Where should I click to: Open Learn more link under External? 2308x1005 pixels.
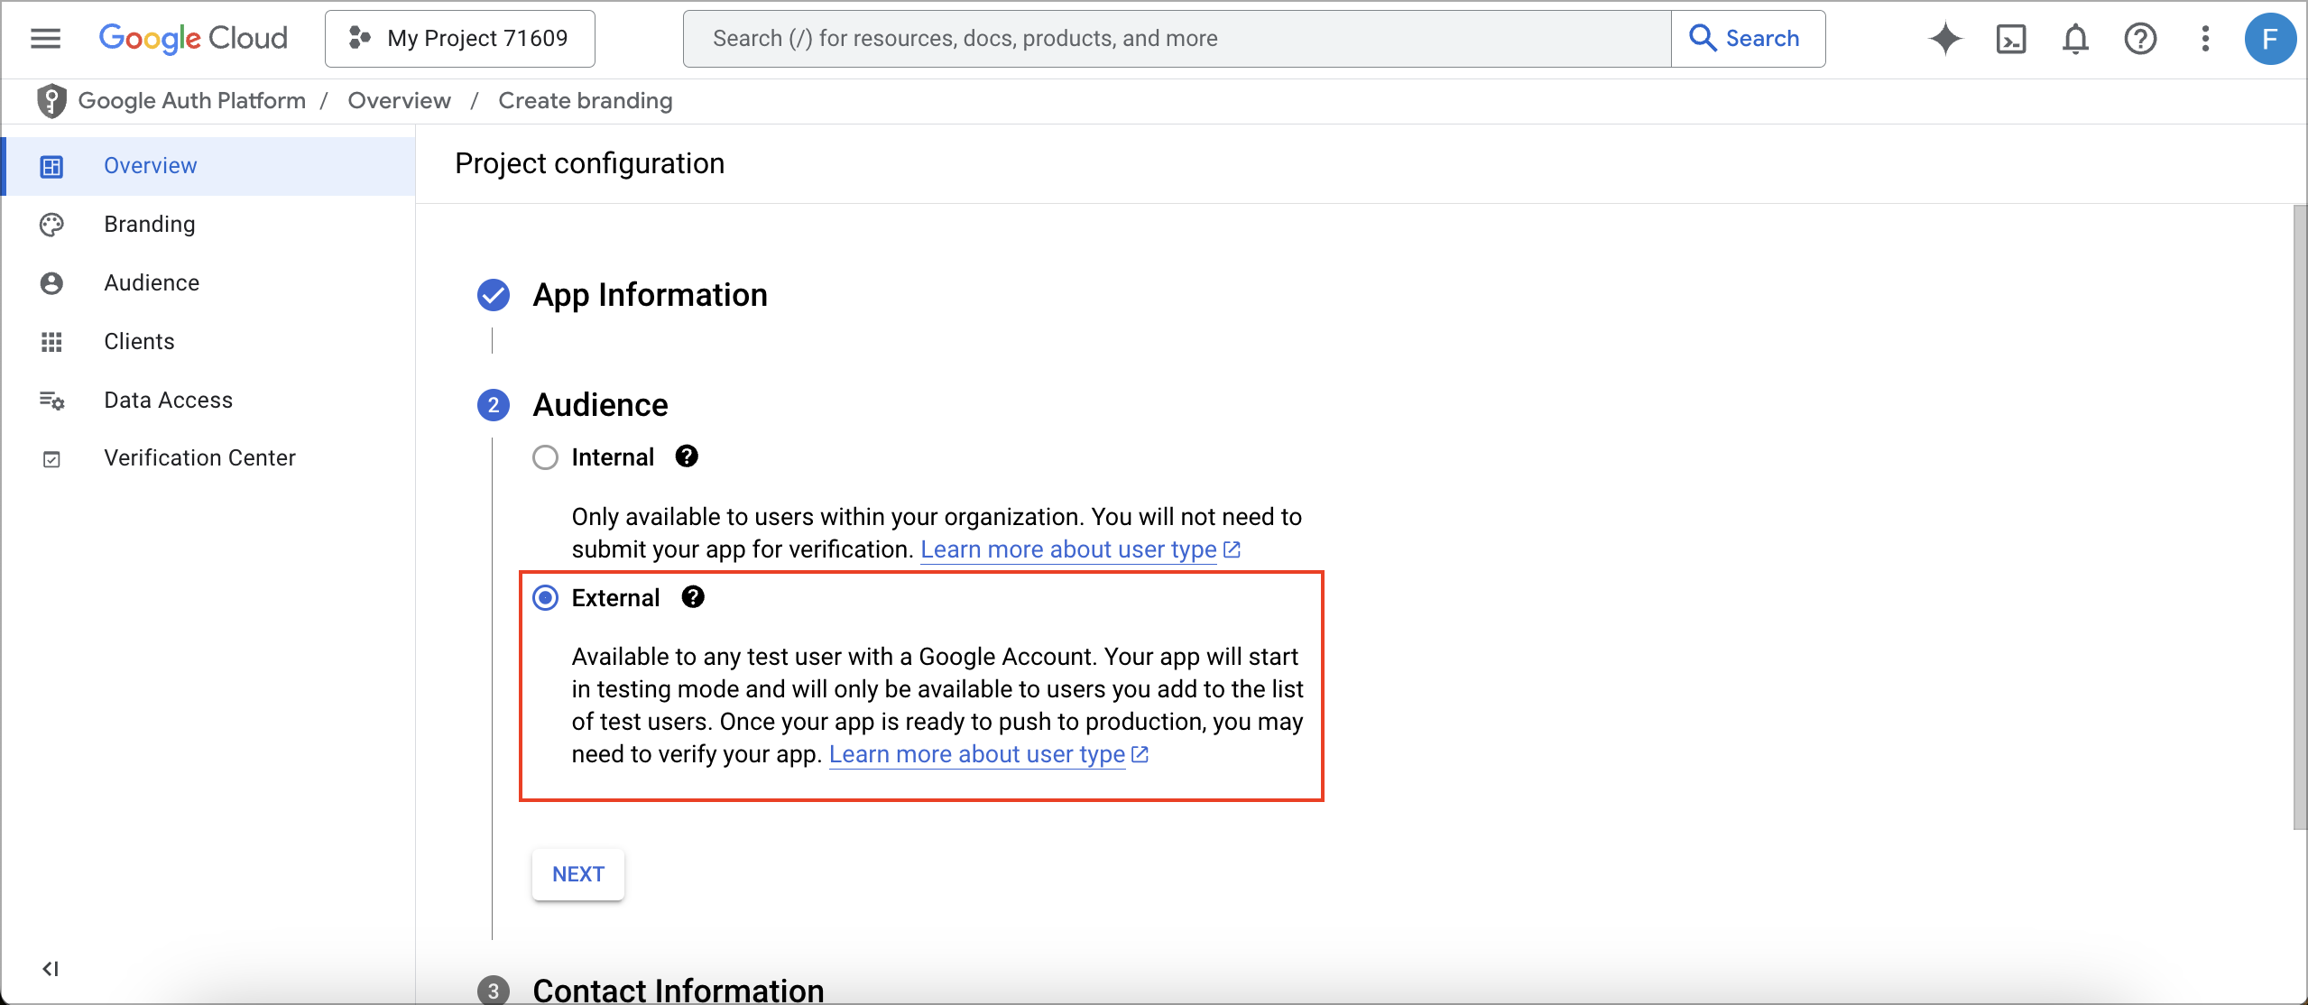[988, 754]
